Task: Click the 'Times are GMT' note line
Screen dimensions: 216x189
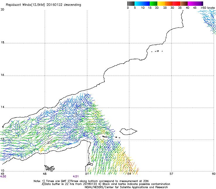Action: coord(91,181)
